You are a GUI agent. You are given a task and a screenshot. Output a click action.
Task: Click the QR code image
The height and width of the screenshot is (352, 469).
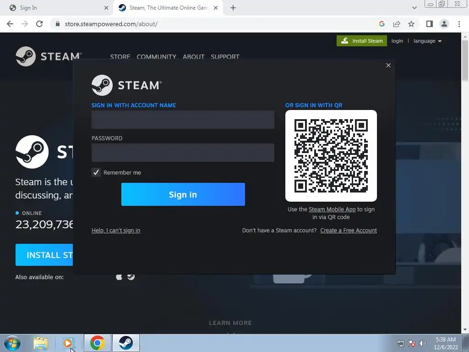tap(331, 156)
